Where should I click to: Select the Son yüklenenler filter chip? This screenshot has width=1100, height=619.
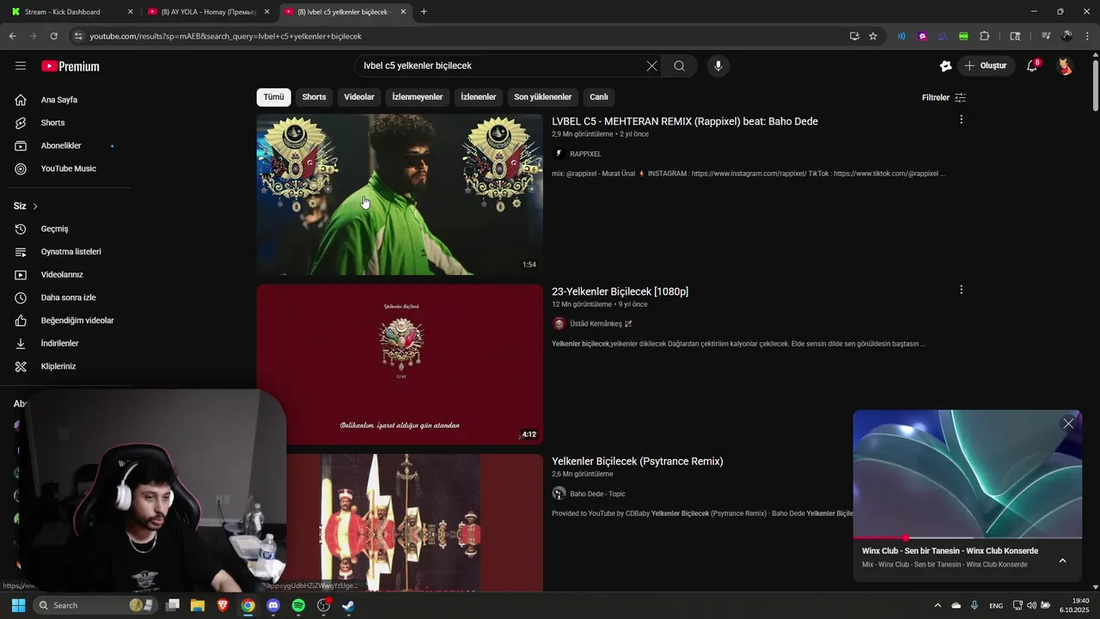pos(543,97)
